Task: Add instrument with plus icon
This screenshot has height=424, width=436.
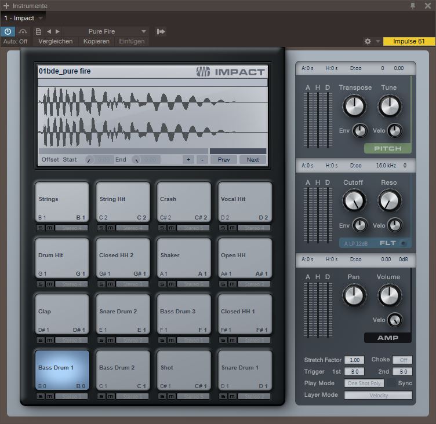Action: pos(6,6)
